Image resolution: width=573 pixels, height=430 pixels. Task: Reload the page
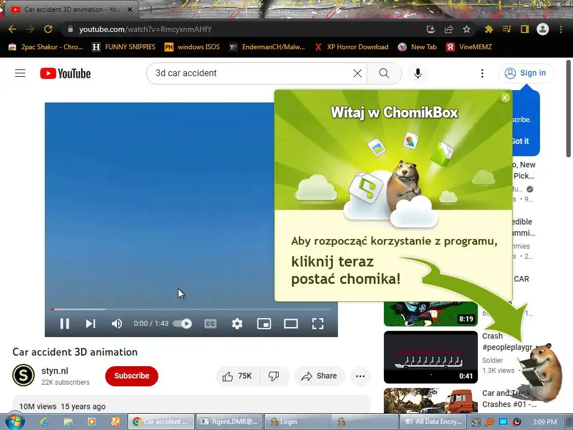(x=48, y=29)
